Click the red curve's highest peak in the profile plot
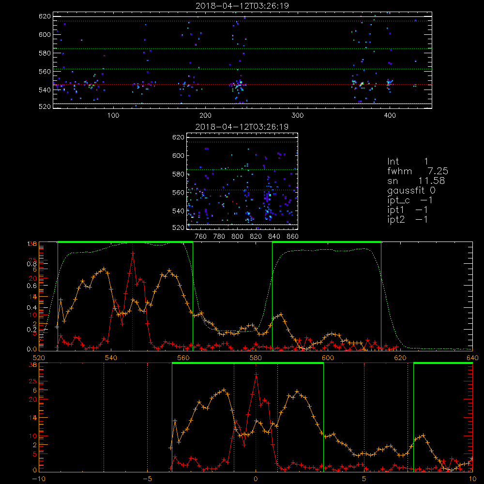484x484 pixels. pos(133,253)
